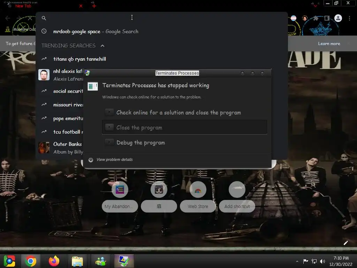This screenshot has width=357, height=268.
Task: Open the Web Store shortcut
Action: pos(198,197)
